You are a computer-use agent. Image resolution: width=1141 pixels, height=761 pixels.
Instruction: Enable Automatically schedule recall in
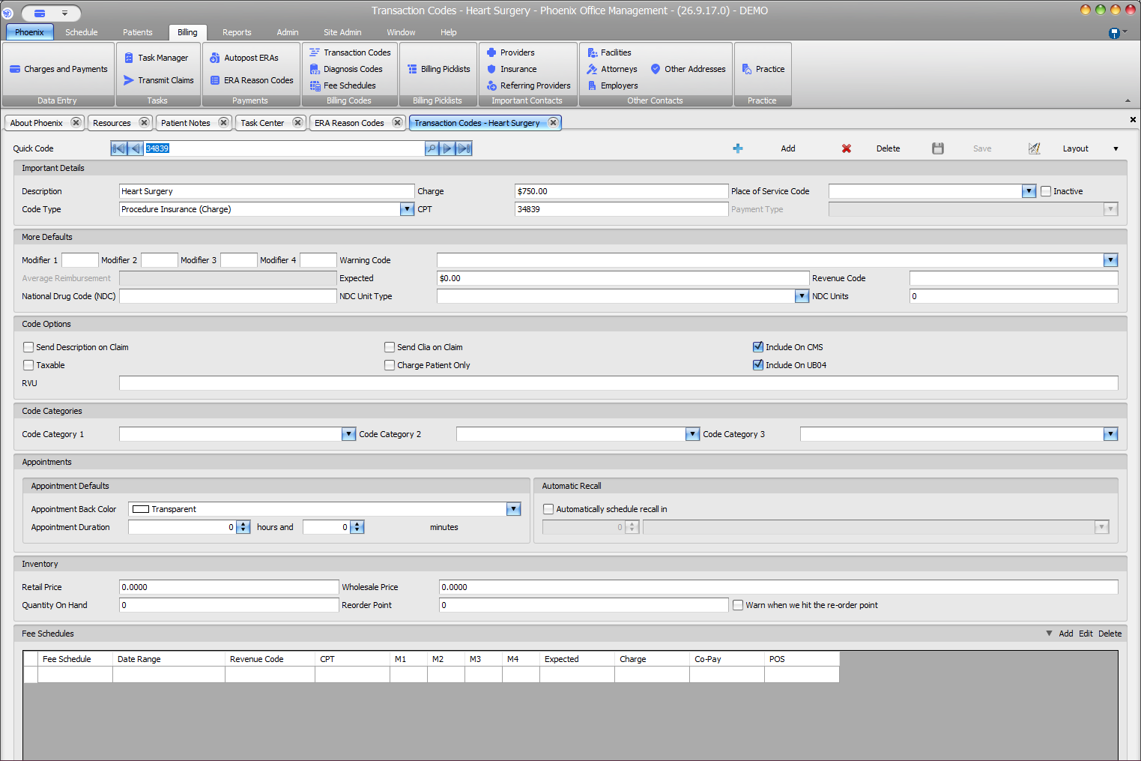click(x=548, y=509)
